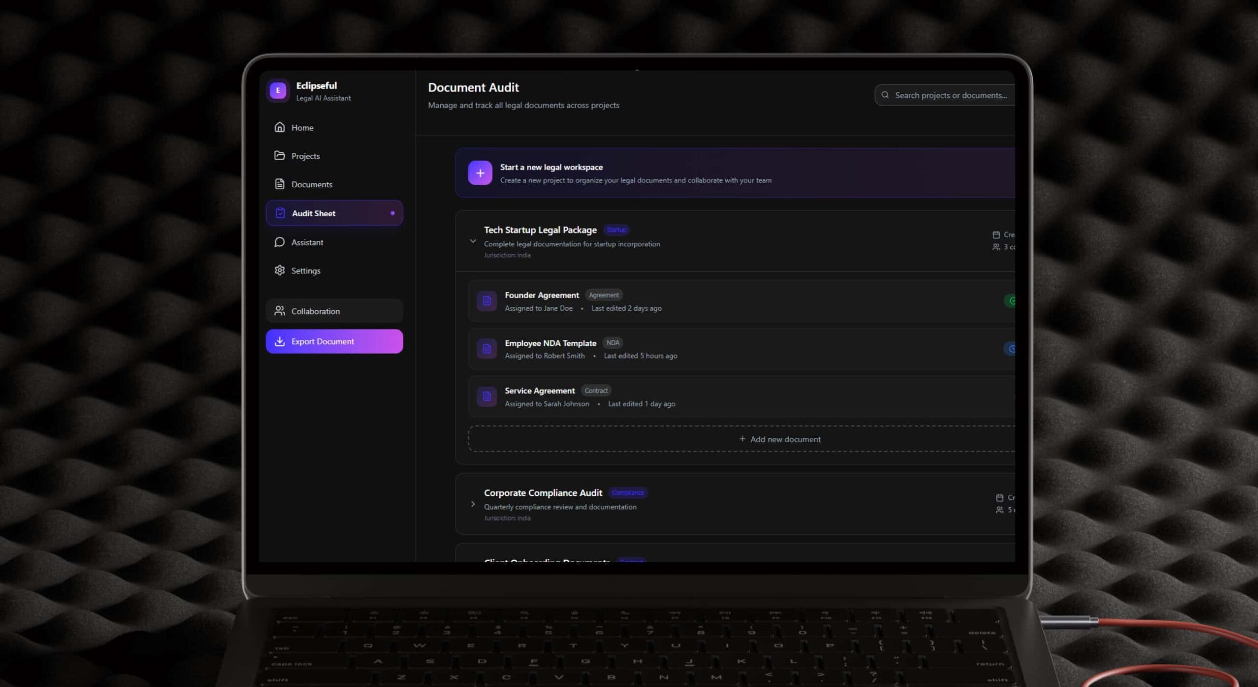
Task: Expand the Corporate Compliance Audit project
Action: 473,504
